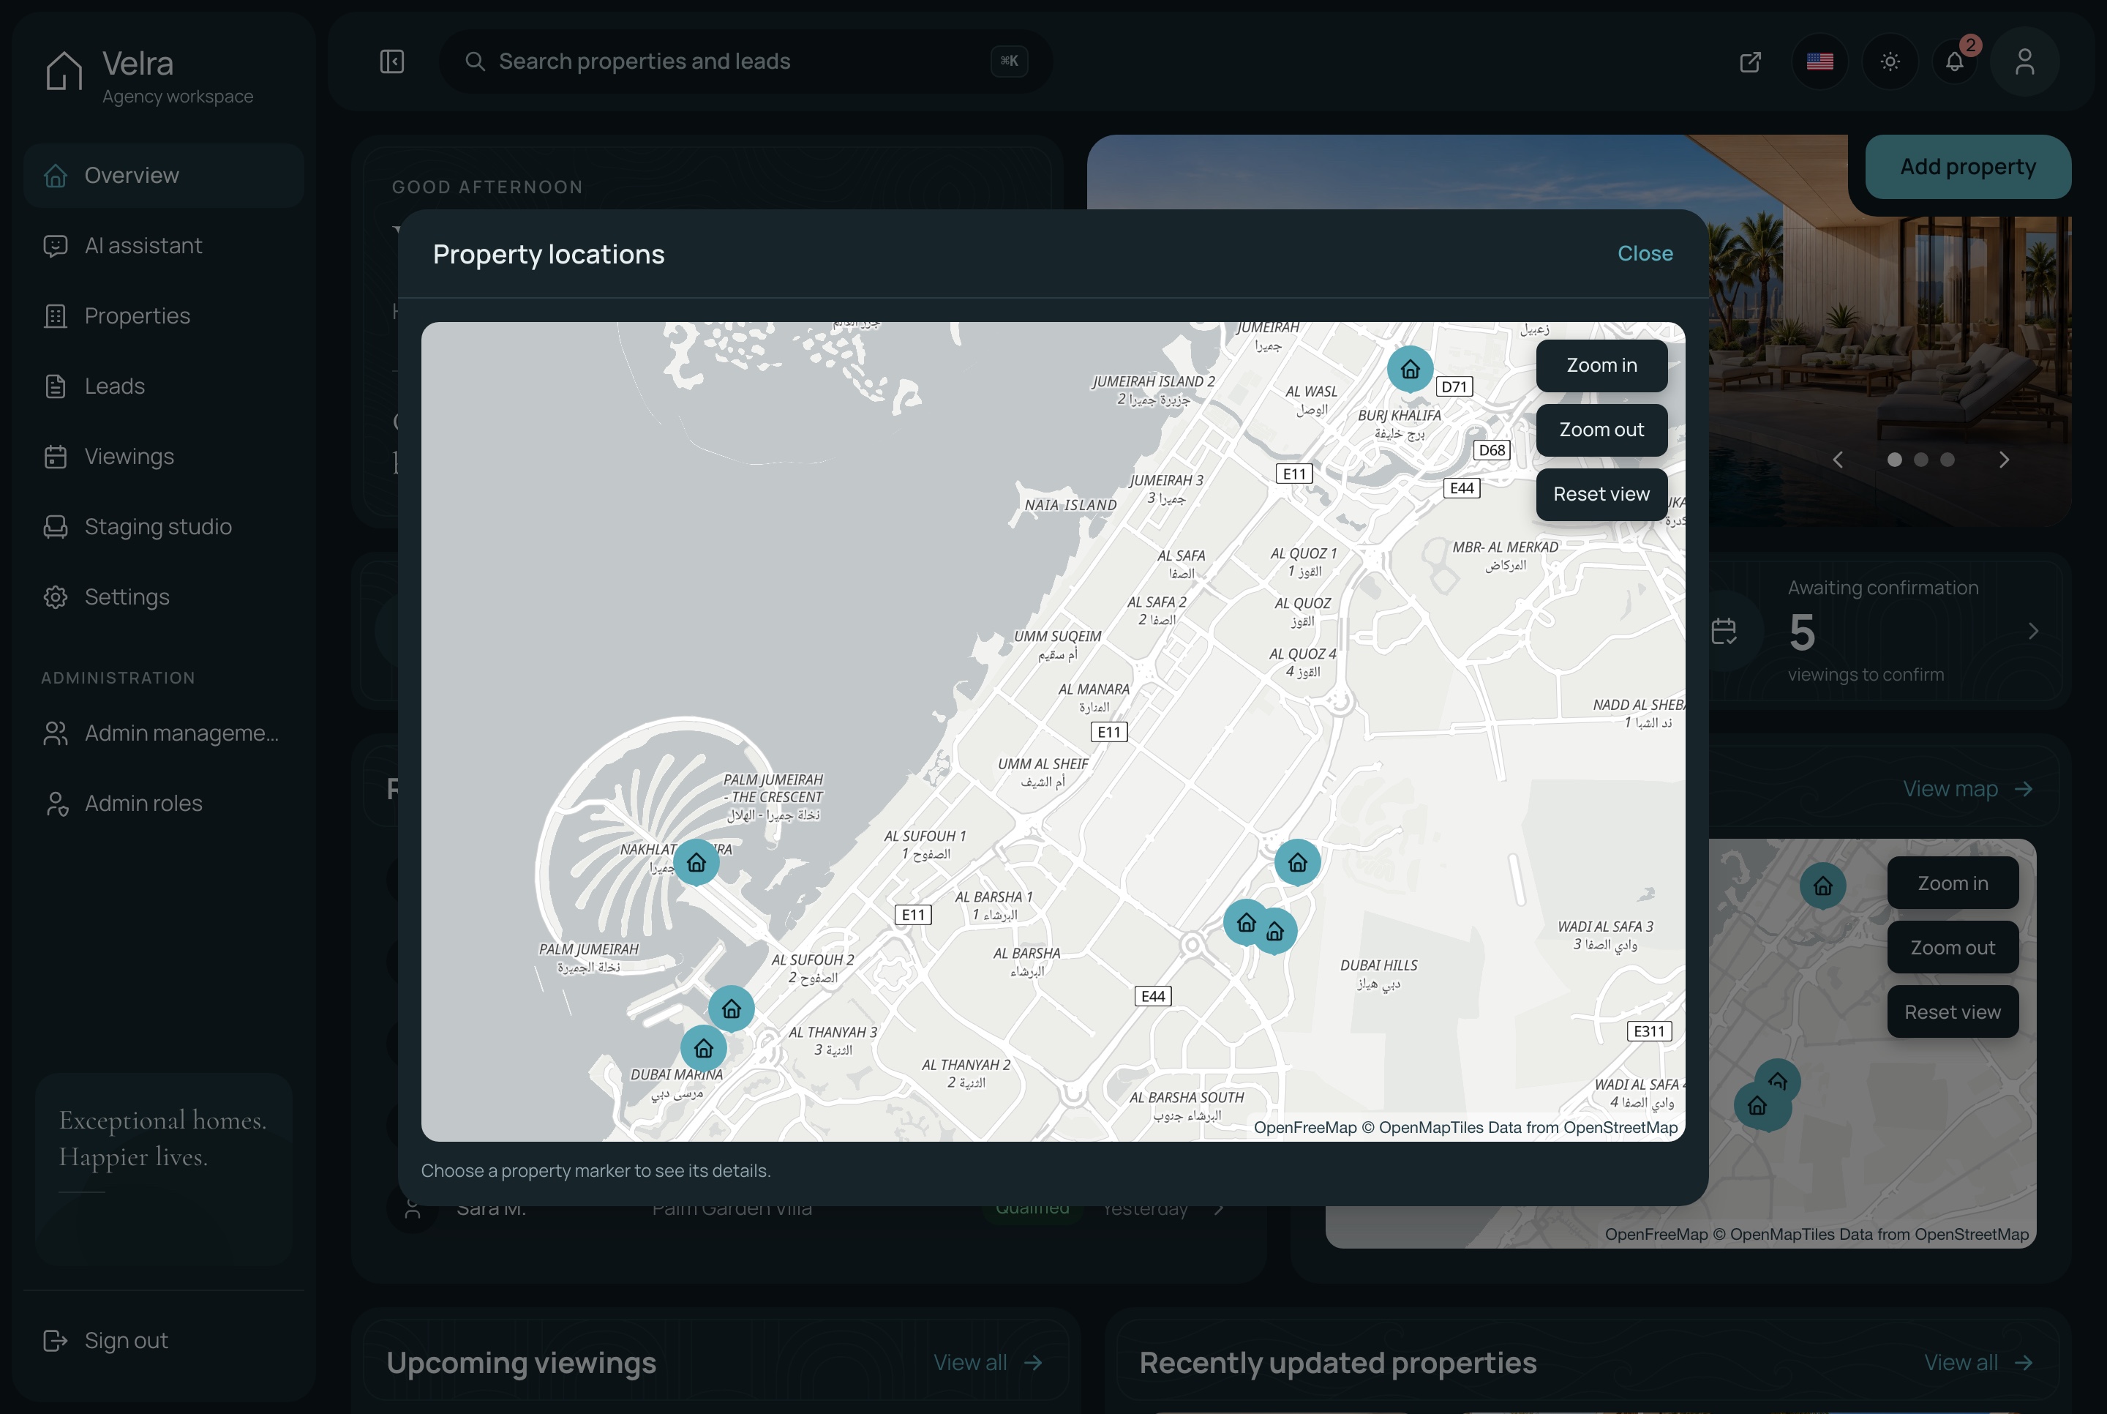Image resolution: width=2107 pixels, height=1414 pixels.
Task: Click Sign out
Action: pos(164,1341)
